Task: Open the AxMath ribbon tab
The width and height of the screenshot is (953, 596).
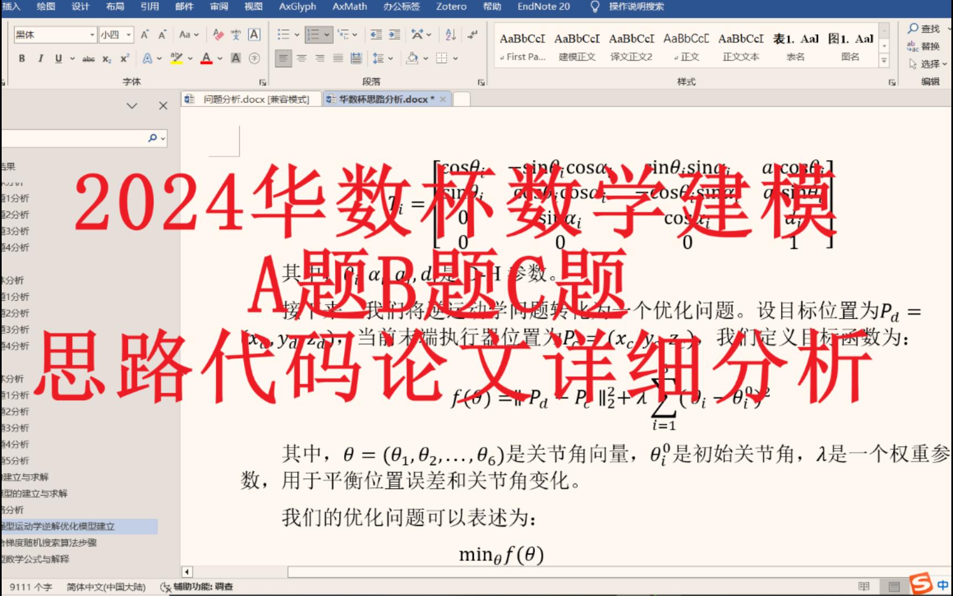Action: 350,7
